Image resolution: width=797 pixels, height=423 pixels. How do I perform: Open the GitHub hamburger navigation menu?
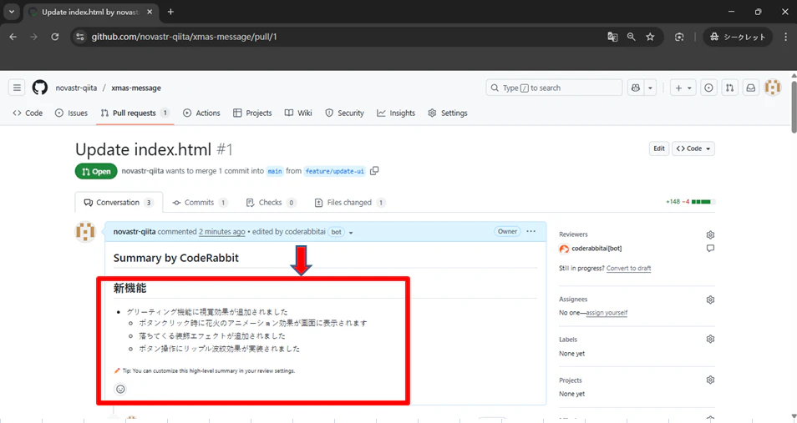[17, 88]
